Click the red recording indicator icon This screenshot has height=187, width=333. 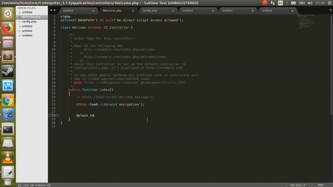click(x=265, y=3)
